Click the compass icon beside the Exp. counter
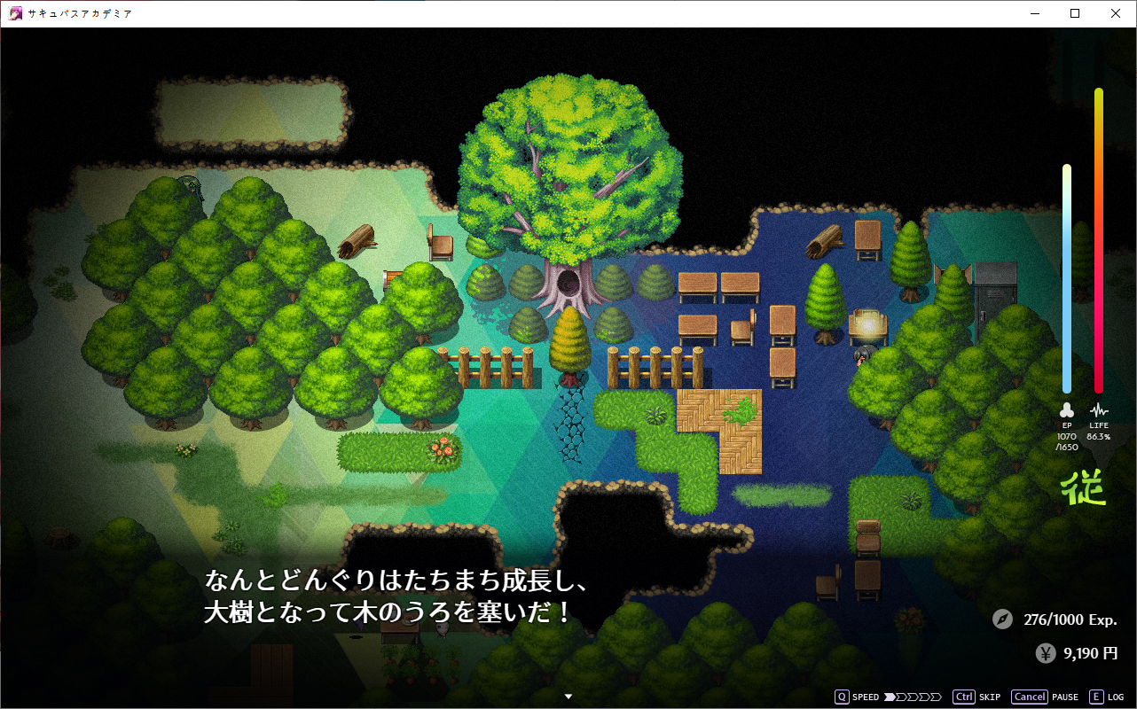Screen dimensions: 1137x709 1002,619
